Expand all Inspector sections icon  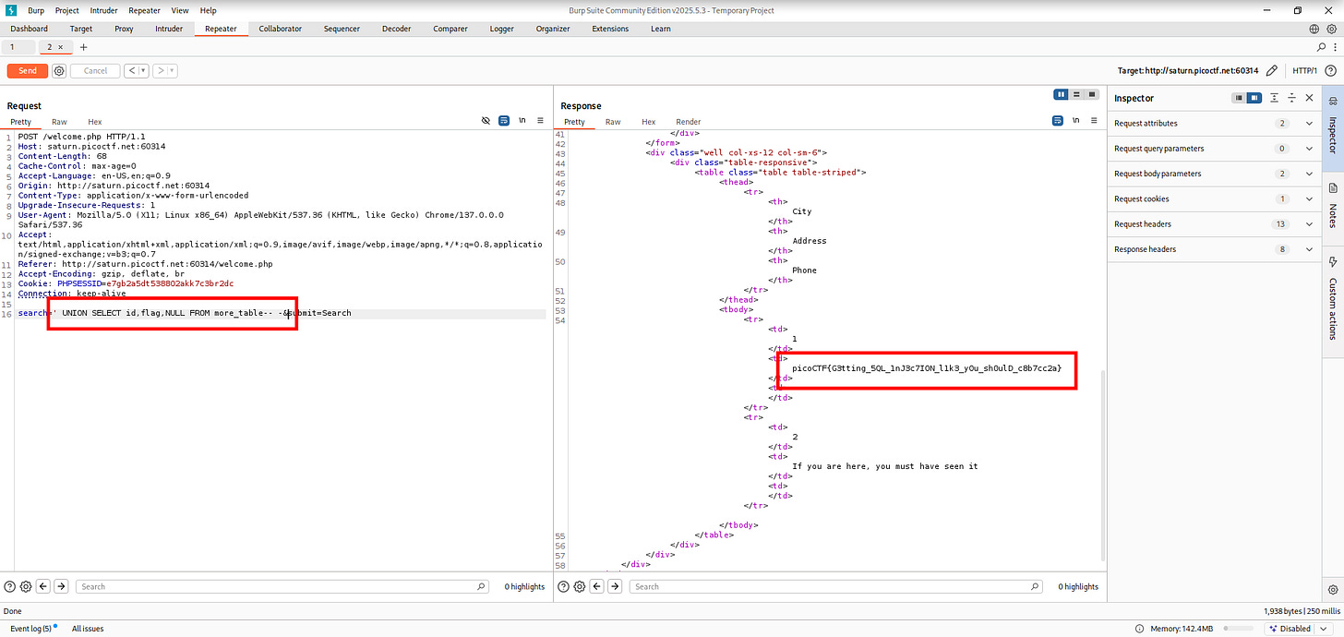pos(1275,98)
